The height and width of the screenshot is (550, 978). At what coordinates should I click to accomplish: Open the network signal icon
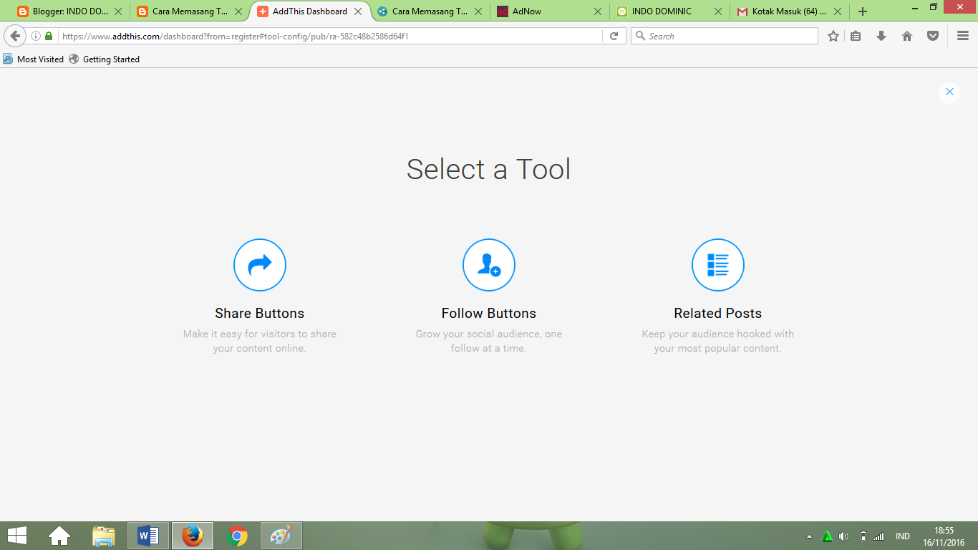click(x=878, y=536)
